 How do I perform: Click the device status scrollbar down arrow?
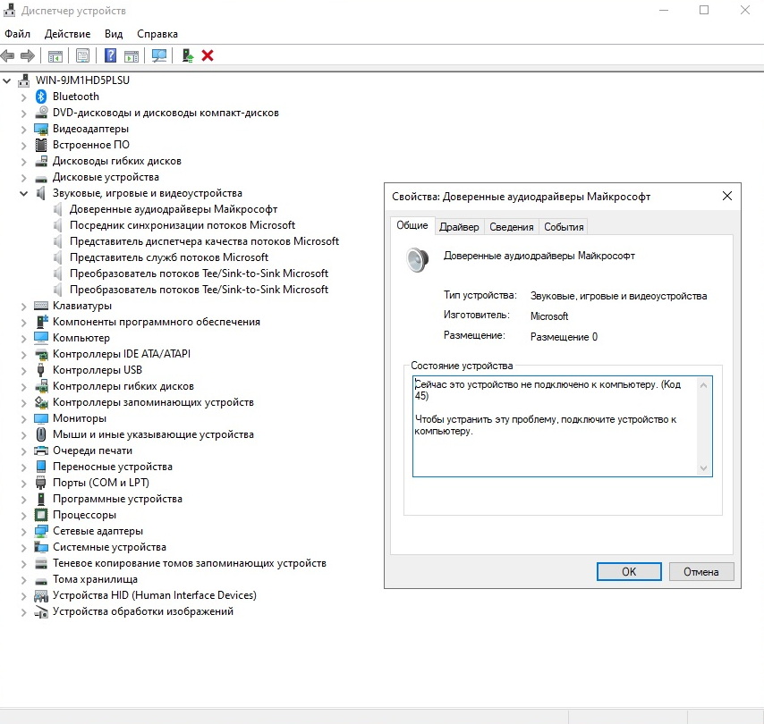point(703,467)
